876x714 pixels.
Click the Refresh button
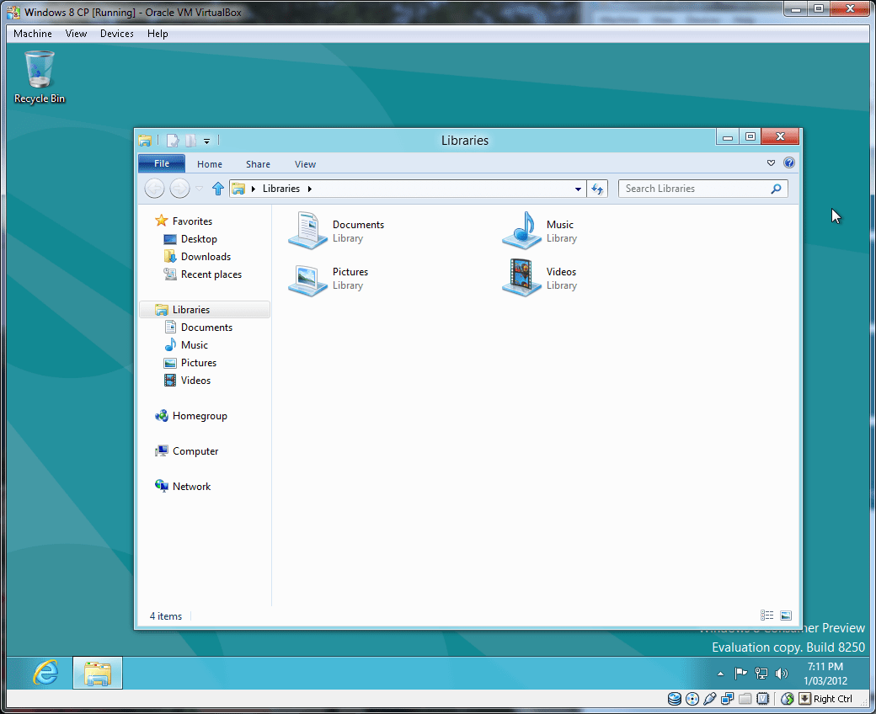597,189
